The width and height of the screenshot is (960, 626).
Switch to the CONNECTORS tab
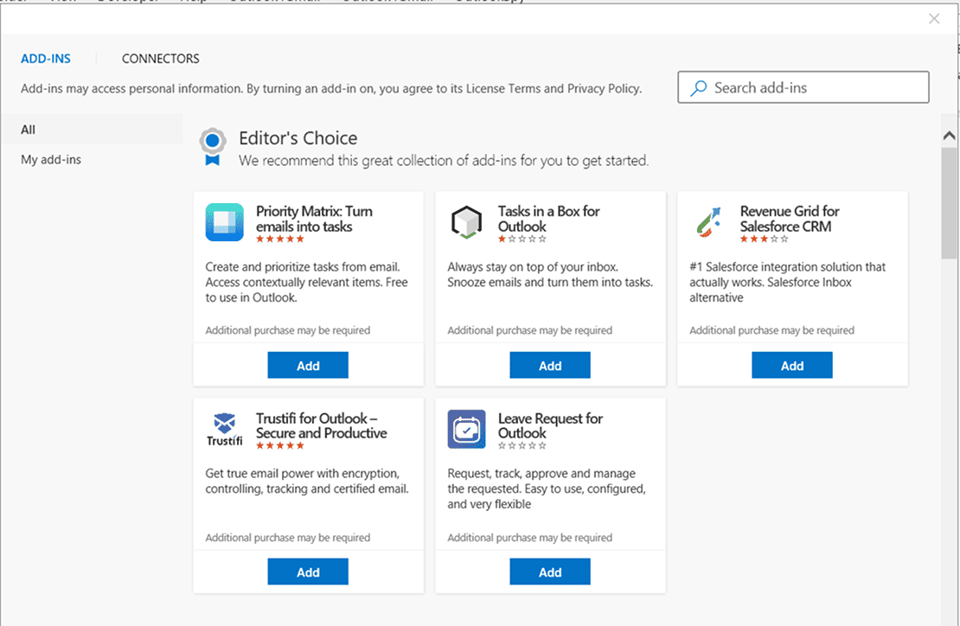click(160, 58)
